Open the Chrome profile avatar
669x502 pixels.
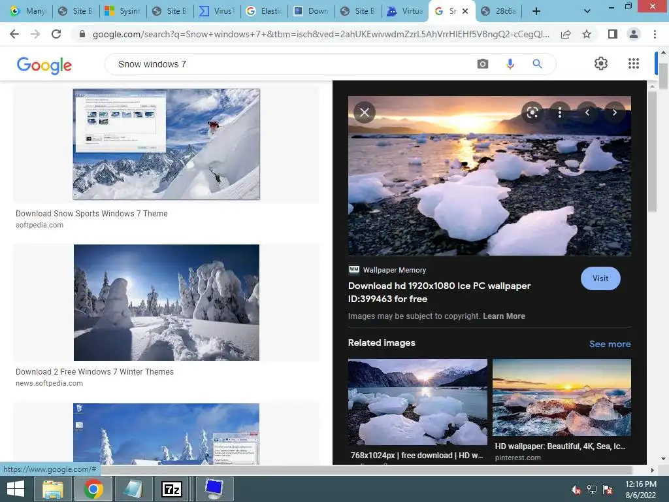click(x=634, y=34)
